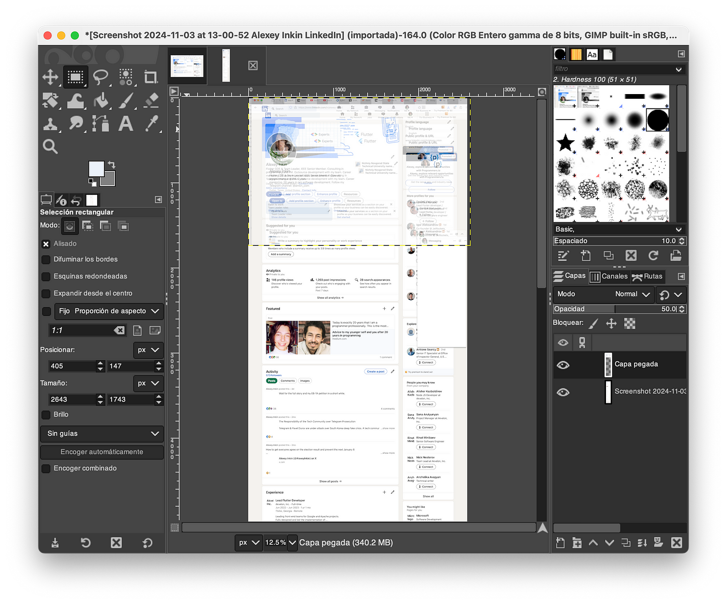Viewport: 727px width, 604px height.
Task: Select the Zoom magnifier tool
Action: 50,147
